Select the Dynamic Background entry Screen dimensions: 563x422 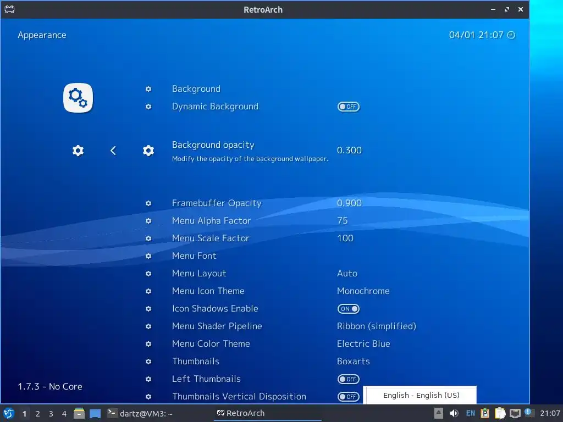click(215, 107)
